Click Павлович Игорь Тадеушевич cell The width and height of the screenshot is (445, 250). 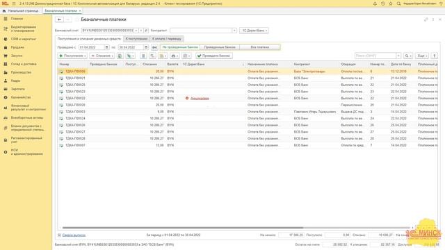click(x=315, y=112)
